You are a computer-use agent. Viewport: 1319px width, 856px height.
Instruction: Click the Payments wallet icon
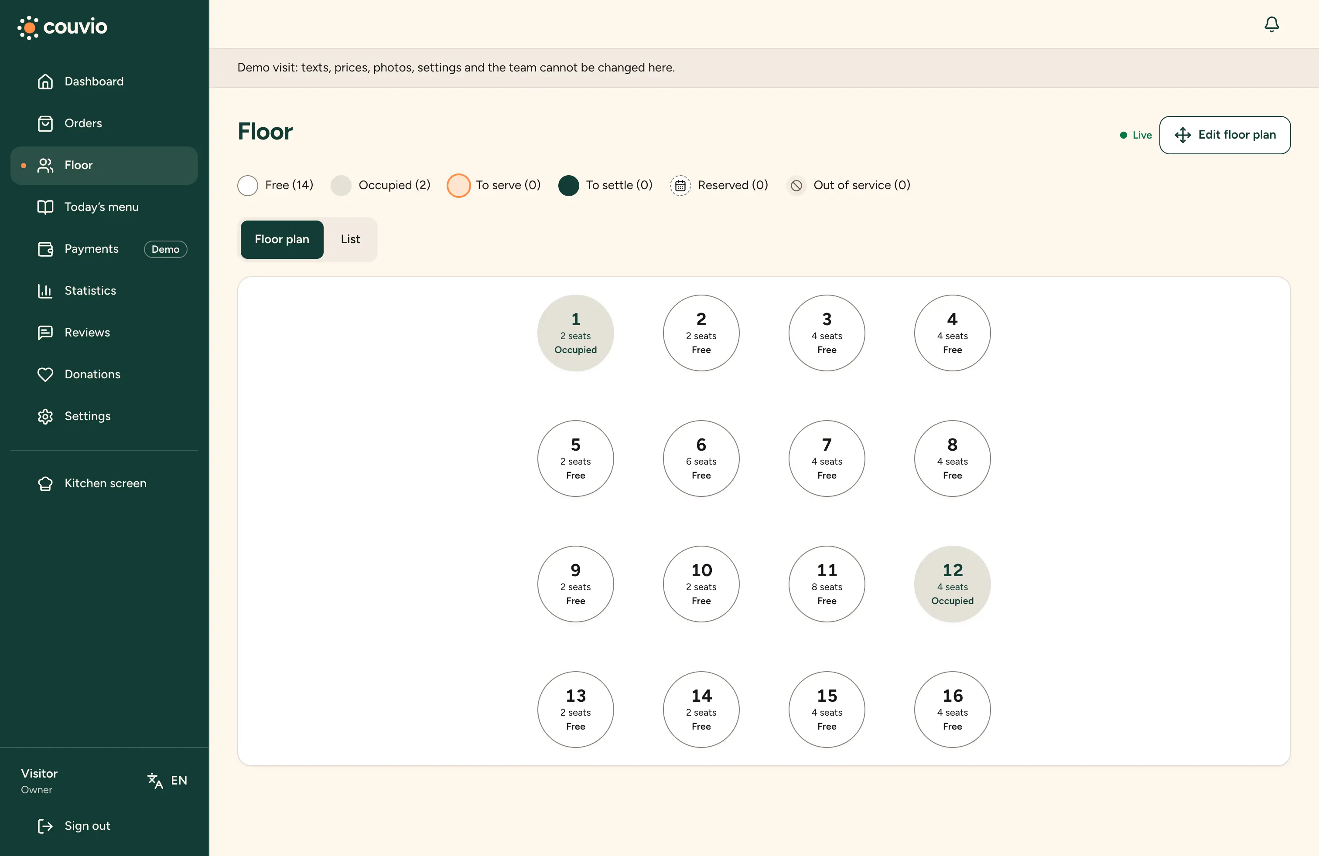[45, 248]
